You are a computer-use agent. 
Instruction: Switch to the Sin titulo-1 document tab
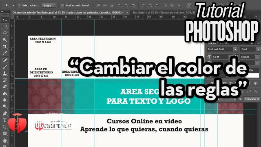click(x=164, y=13)
